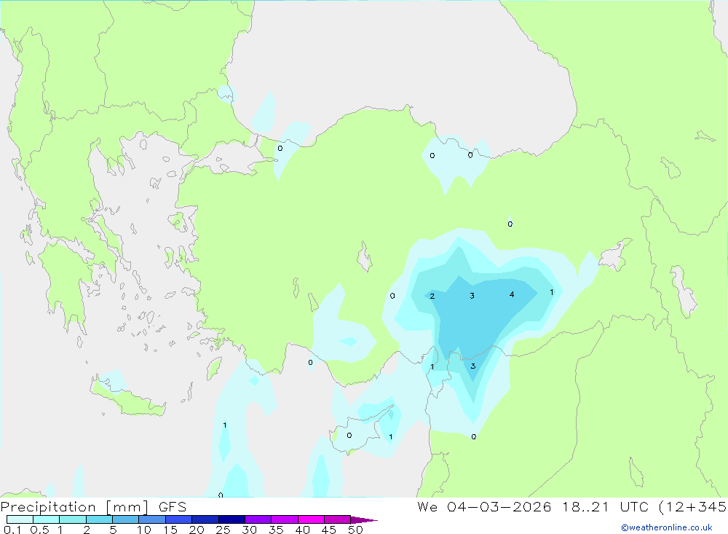Click the '2' precipitation value on the map
The width and height of the screenshot is (728, 534).
pos(432,296)
